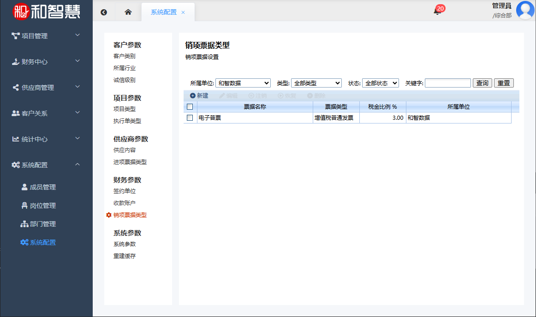536x317 pixels.
Task: Click the back arrow circle icon
Action: (x=104, y=12)
